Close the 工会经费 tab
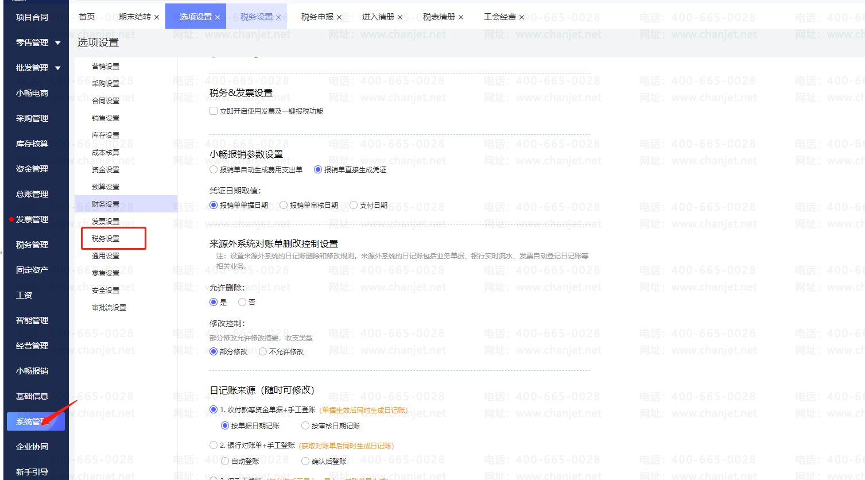Screen dimensions: 865x480 click(522, 17)
